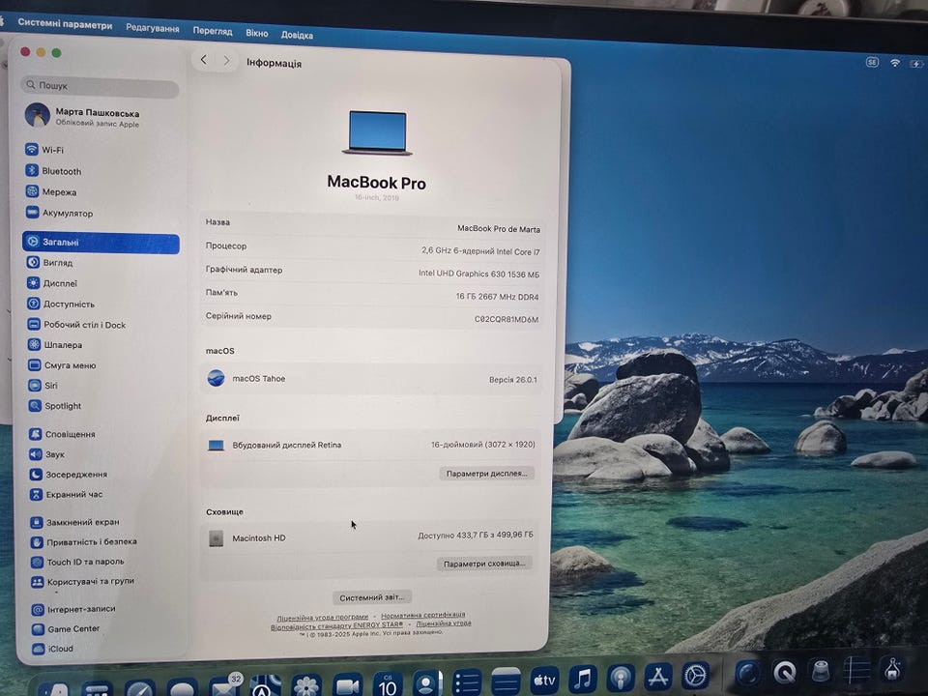The width and height of the screenshot is (928, 696).
Task: Open Марта Пашковська Apple account
Action: point(83,116)
